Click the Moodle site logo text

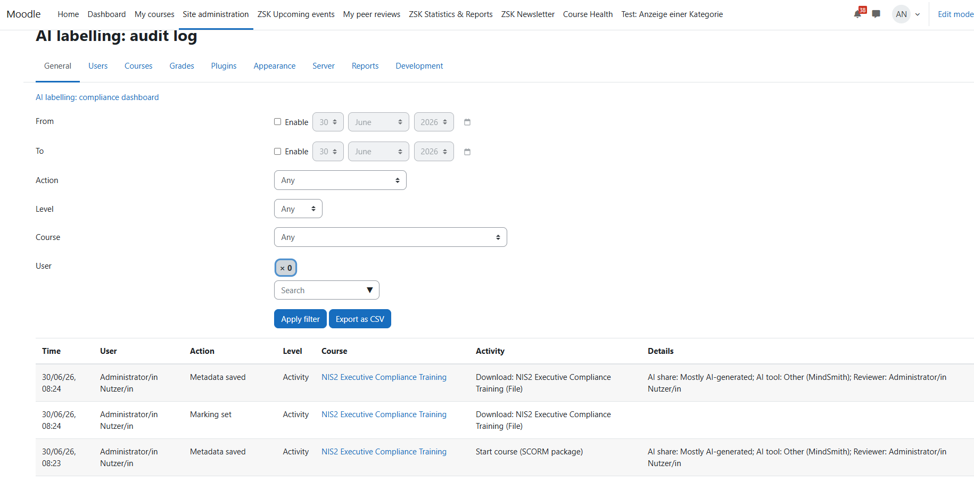click(x=23, y=14)
